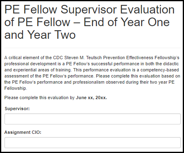Click the horizontal divider under the title
The width and height of the screenshot is (184, 153).
[93, 48]
